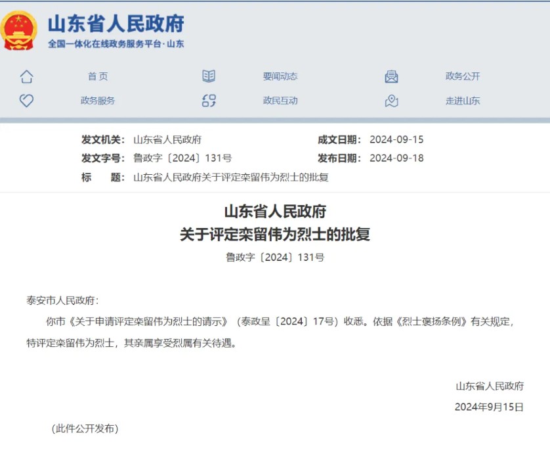Click the 发布日期 value 2024-09-18

pyautogui.click(x=396, y=158)
